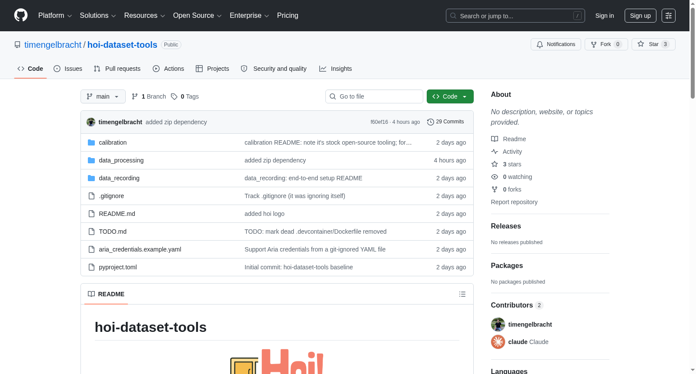Click the Sign up button
696x374 pixels.
tap(640, 16)
